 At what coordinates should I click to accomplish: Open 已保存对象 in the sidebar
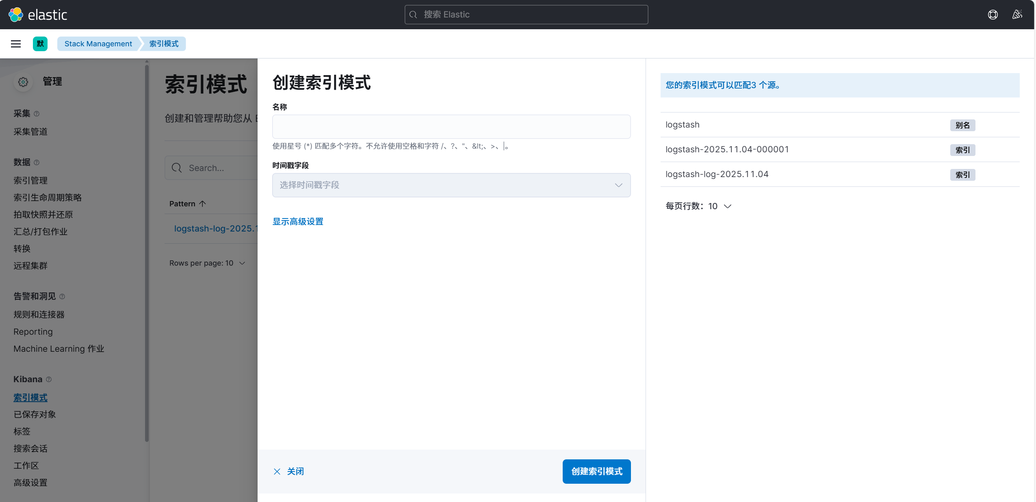coord(35,414)
